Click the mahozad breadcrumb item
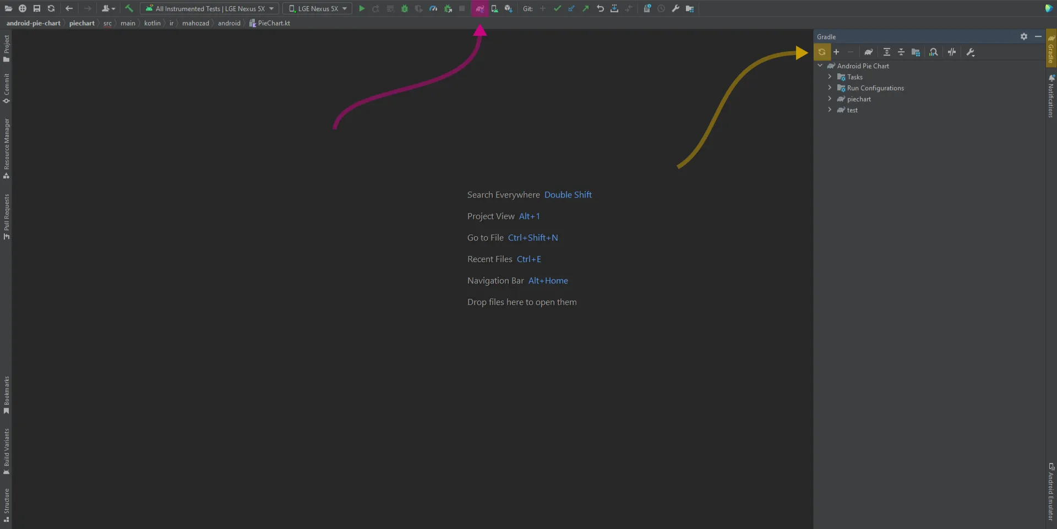1057x529 pixels. pos(195,23)
